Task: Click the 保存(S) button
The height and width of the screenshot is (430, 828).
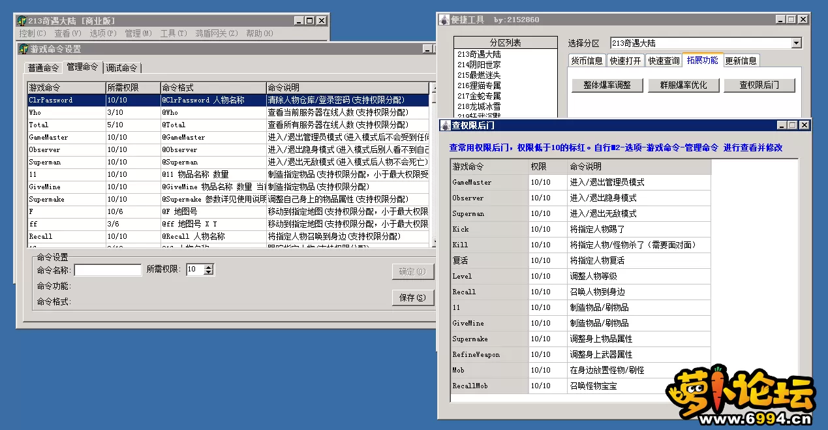Action: tap(412, 298)
